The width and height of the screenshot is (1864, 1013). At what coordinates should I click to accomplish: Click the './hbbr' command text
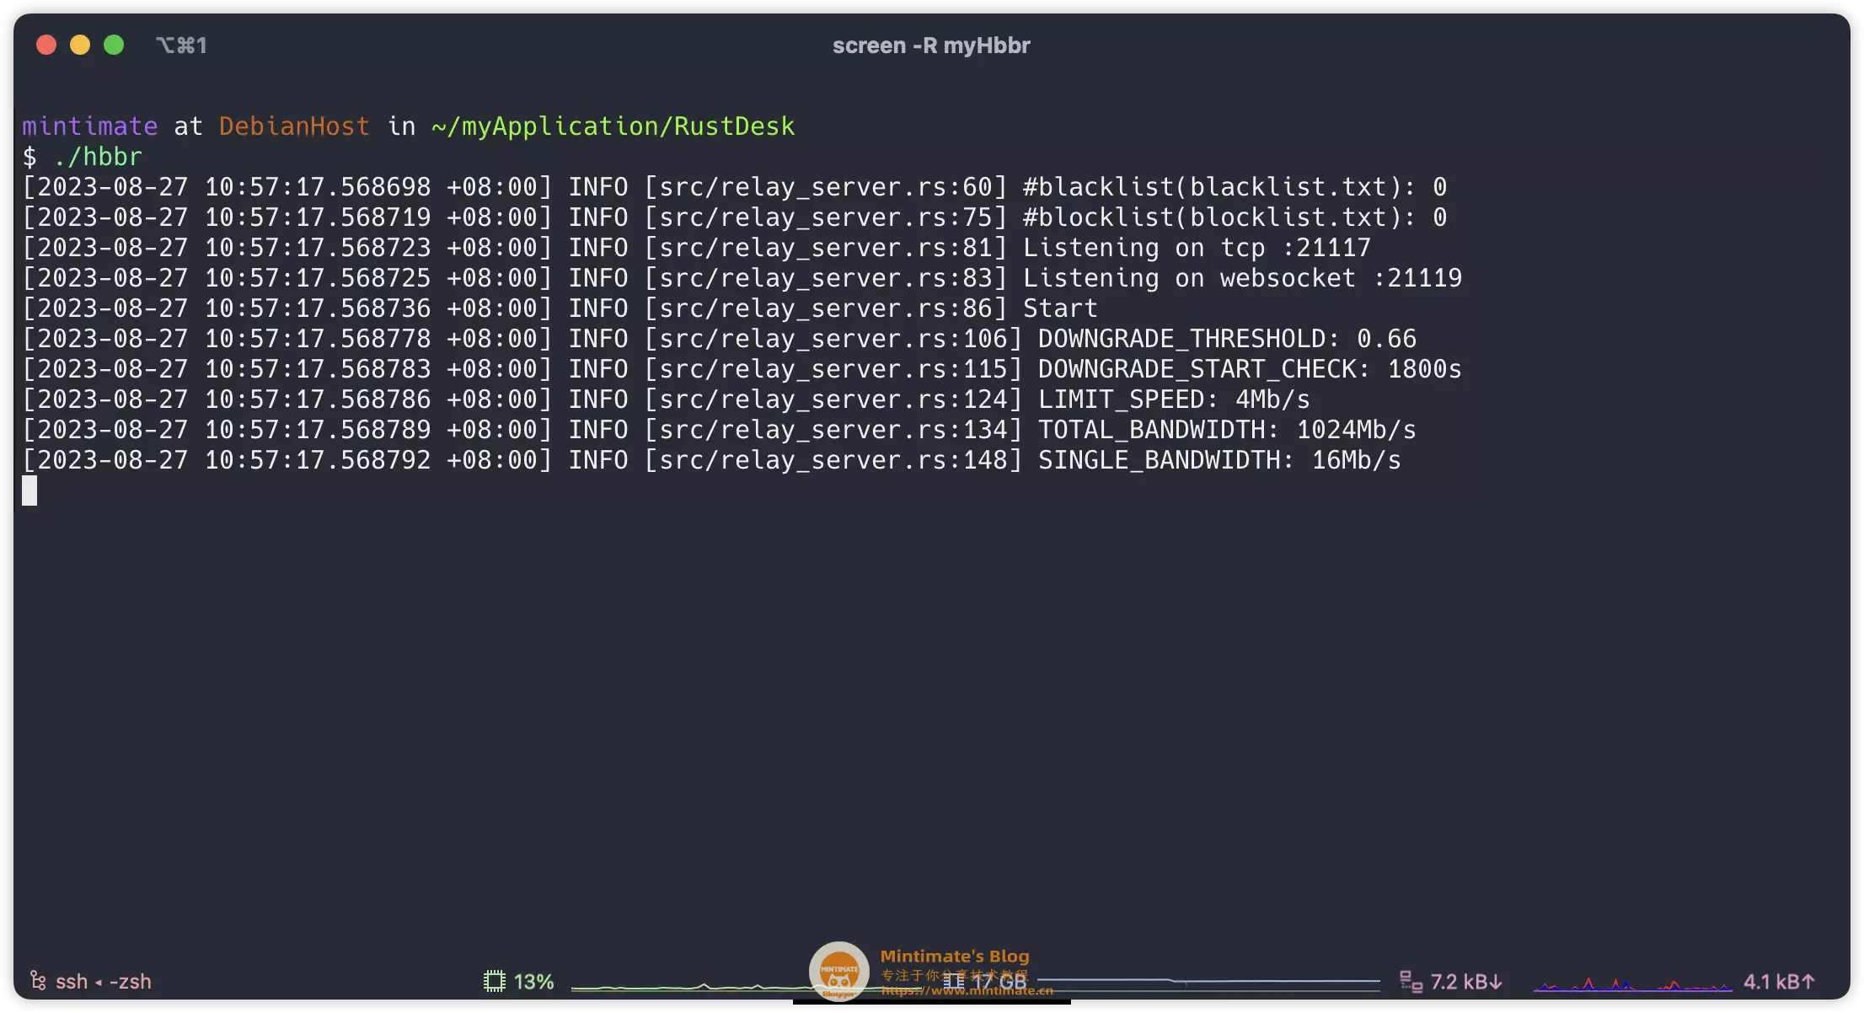point(98,157)
